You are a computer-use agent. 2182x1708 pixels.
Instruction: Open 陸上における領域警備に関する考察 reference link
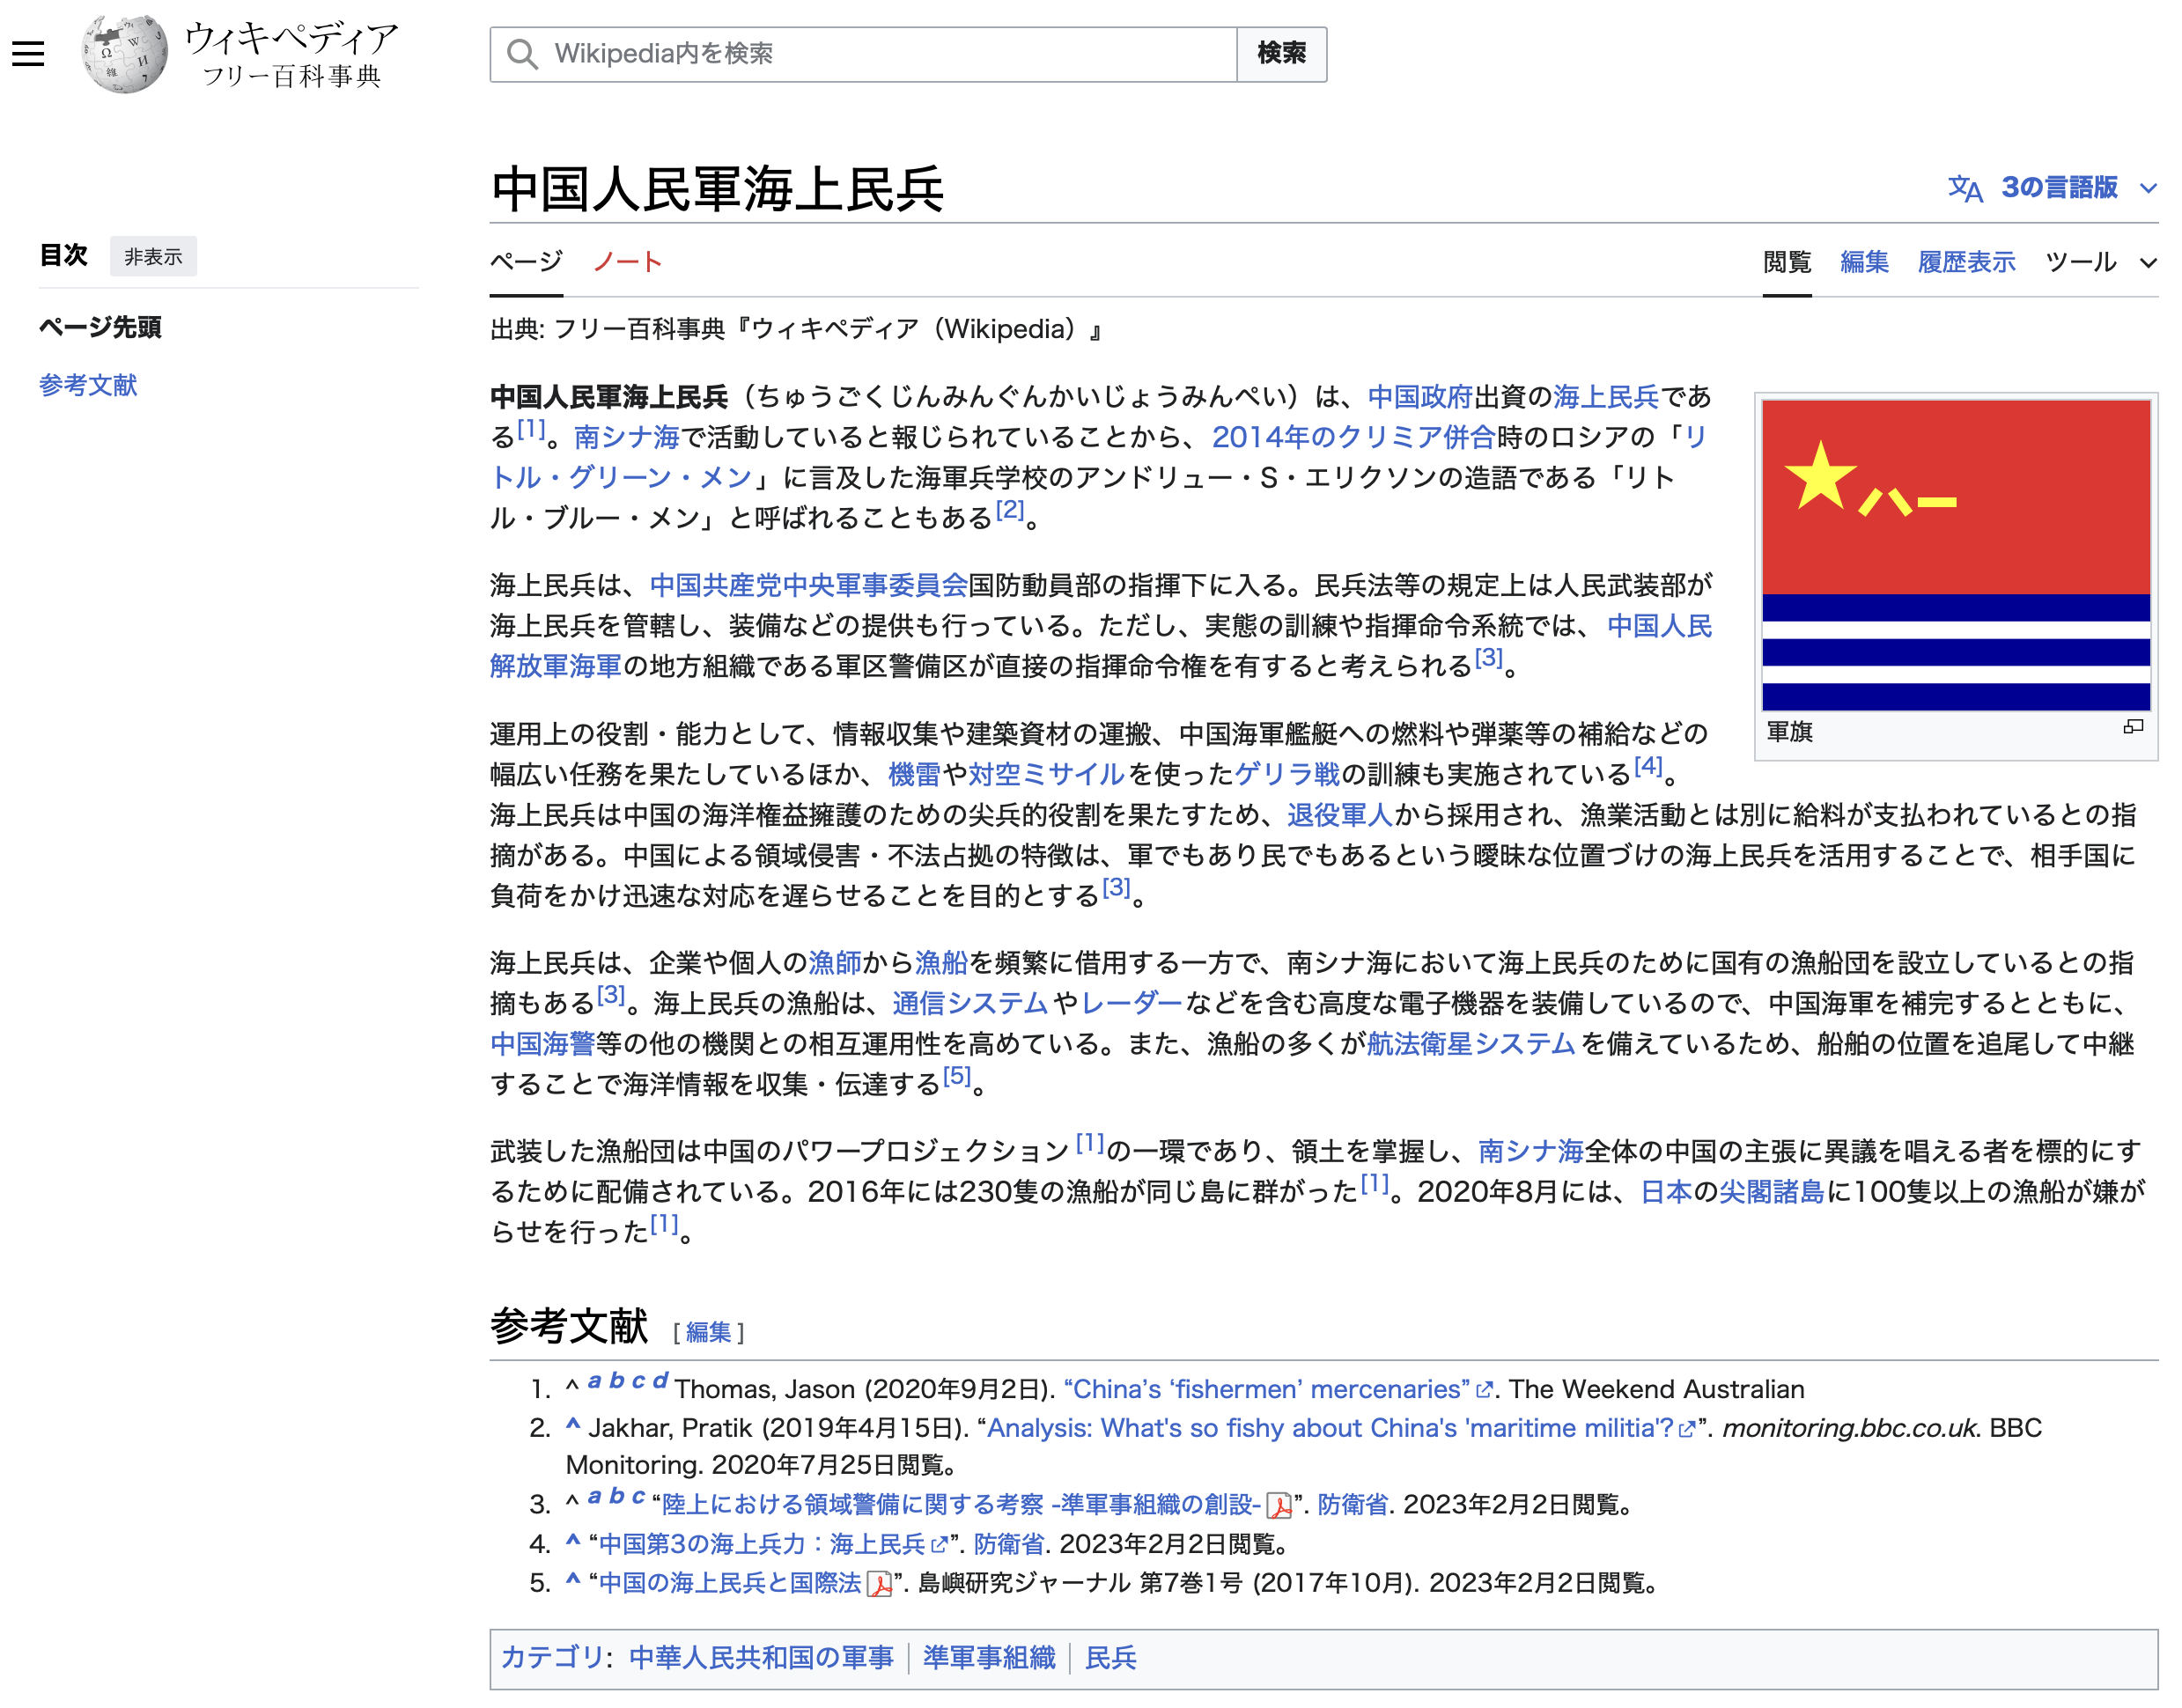961,1505
